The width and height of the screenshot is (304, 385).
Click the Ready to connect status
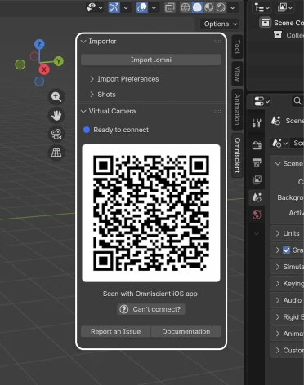[x=116, y=130]
